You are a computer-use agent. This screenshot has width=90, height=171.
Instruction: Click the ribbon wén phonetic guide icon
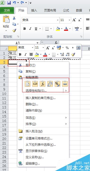(77, 29)
